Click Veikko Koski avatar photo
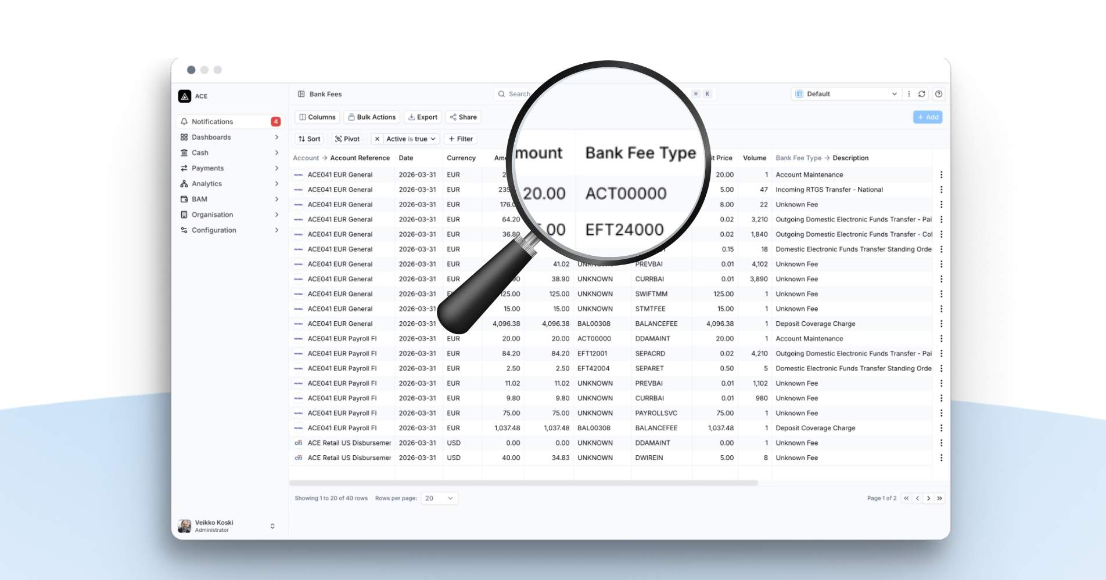Screen dimensions: 1106x580 tap(185, 526)
